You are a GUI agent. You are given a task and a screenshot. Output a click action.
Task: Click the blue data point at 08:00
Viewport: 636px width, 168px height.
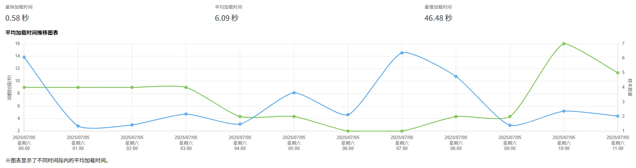coord(456,76)
